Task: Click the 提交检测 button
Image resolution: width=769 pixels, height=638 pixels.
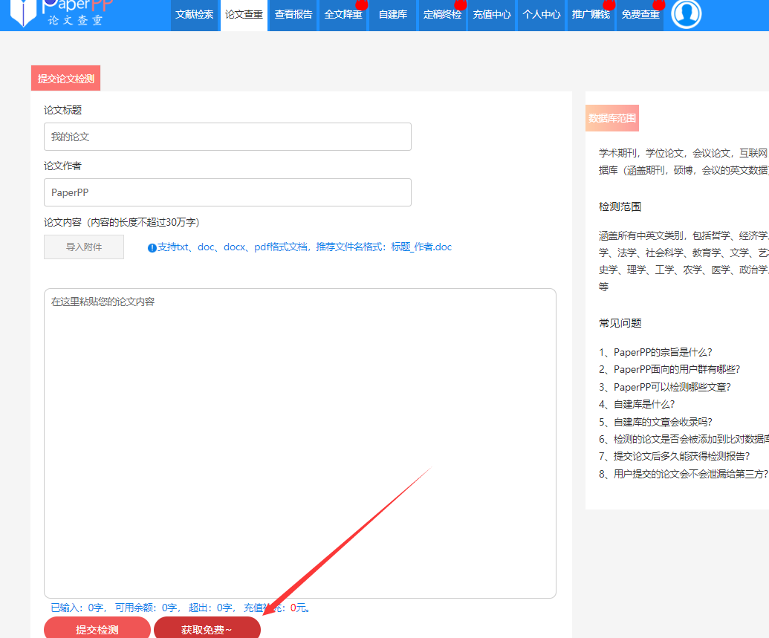Action: click(97, 629)
